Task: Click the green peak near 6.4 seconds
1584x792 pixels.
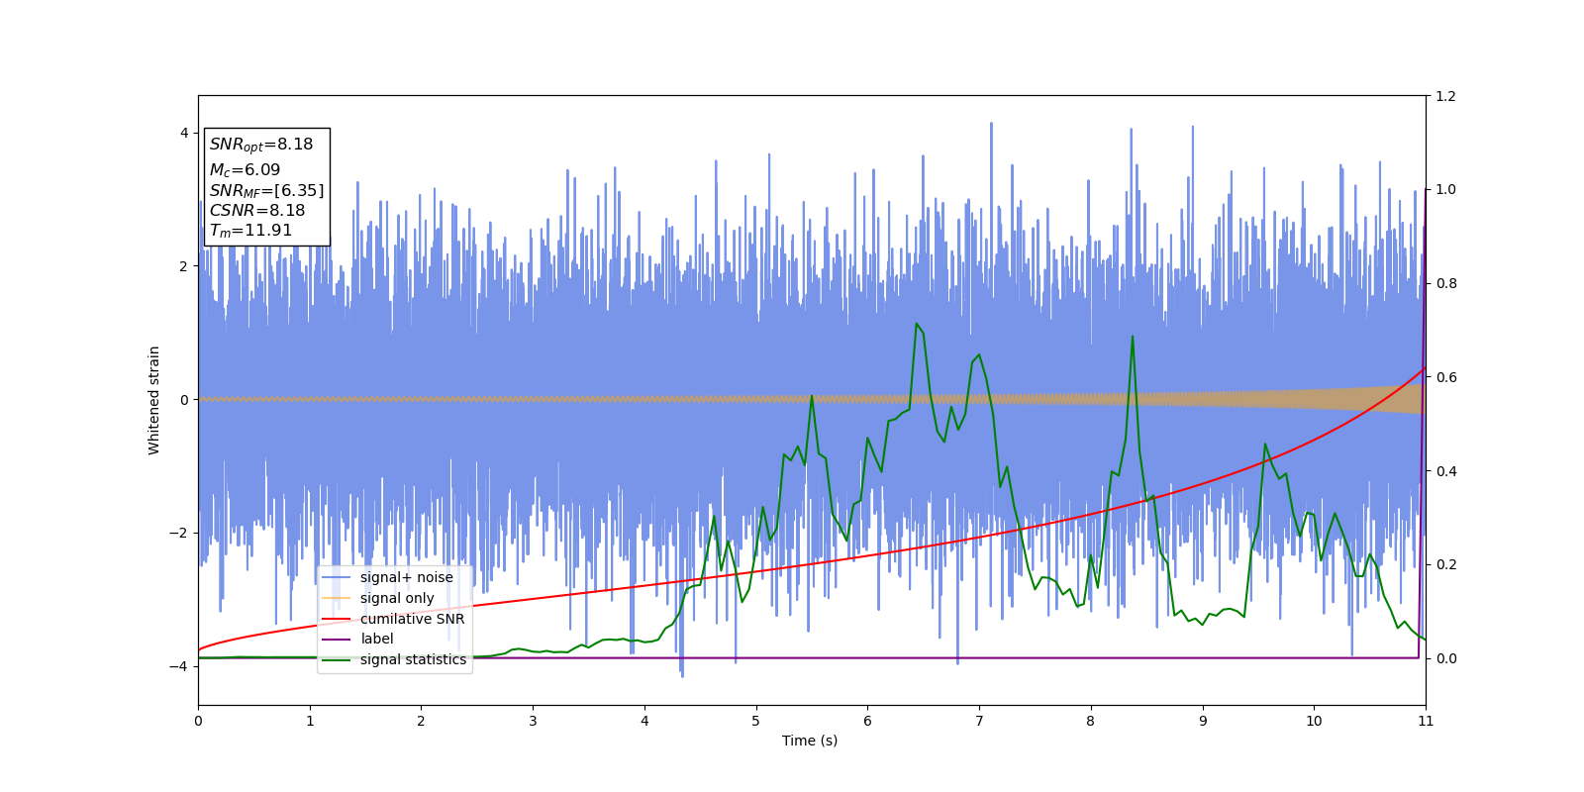Action: (x=917, y=324)
